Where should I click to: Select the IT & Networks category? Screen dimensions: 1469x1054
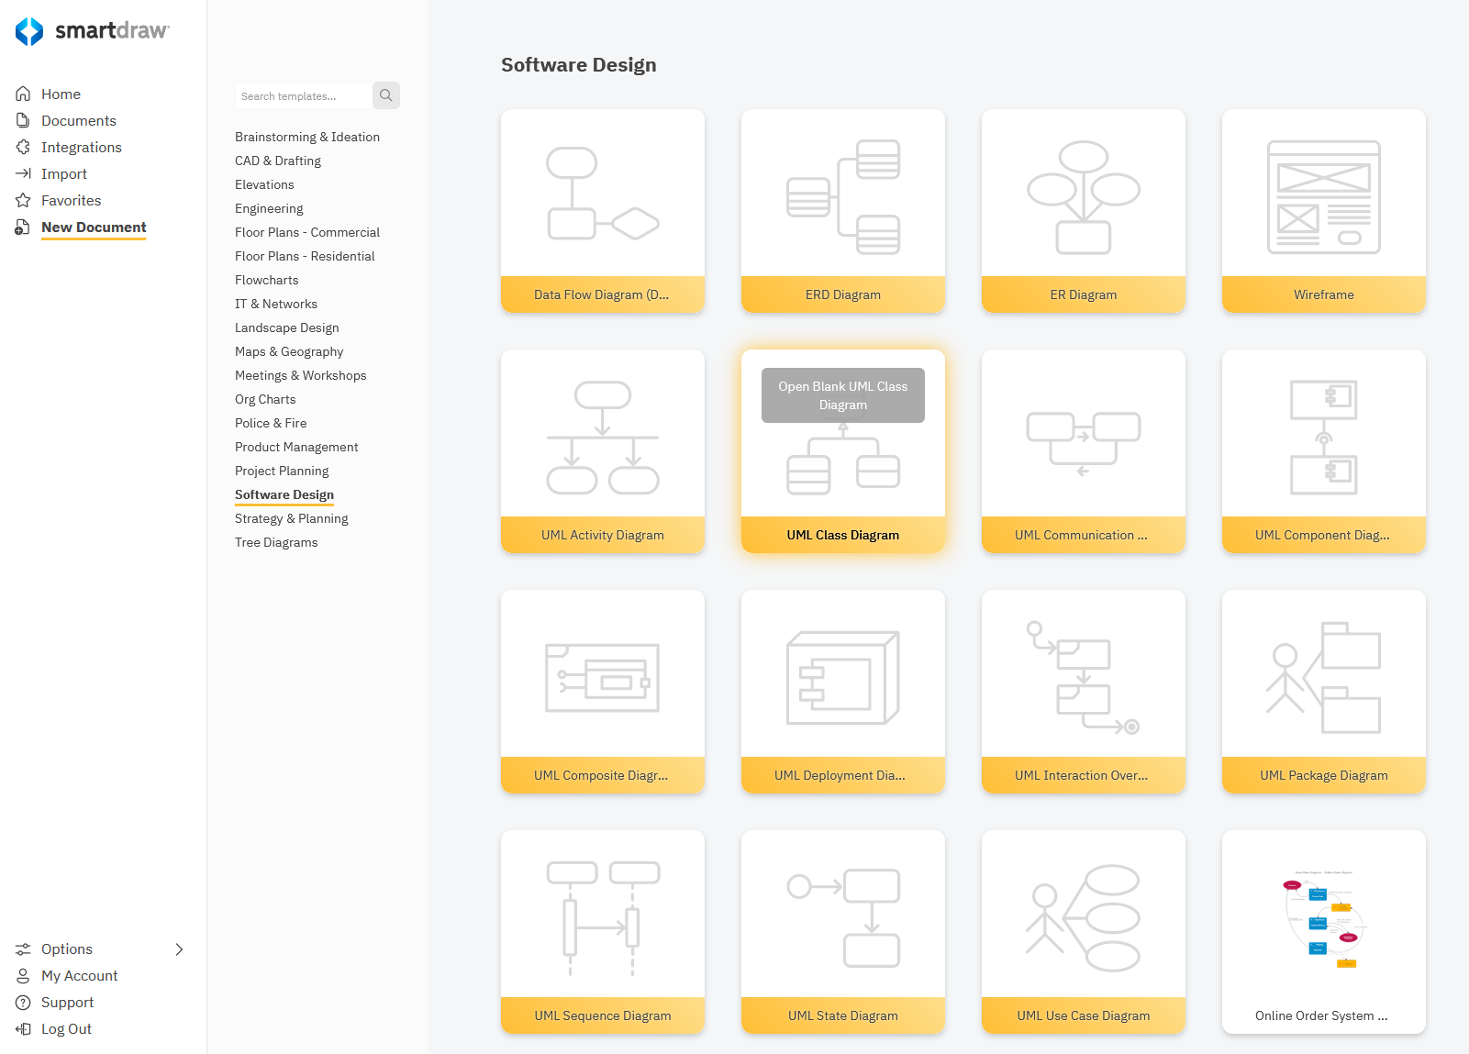(276, 304)
